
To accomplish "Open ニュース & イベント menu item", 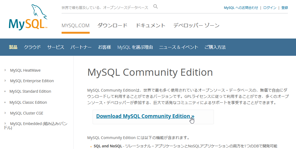I will (179, 47).
